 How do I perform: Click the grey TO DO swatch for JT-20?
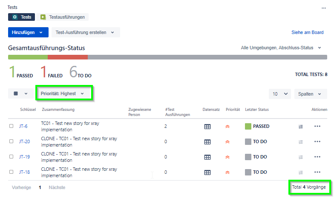(x=248, y=142)
